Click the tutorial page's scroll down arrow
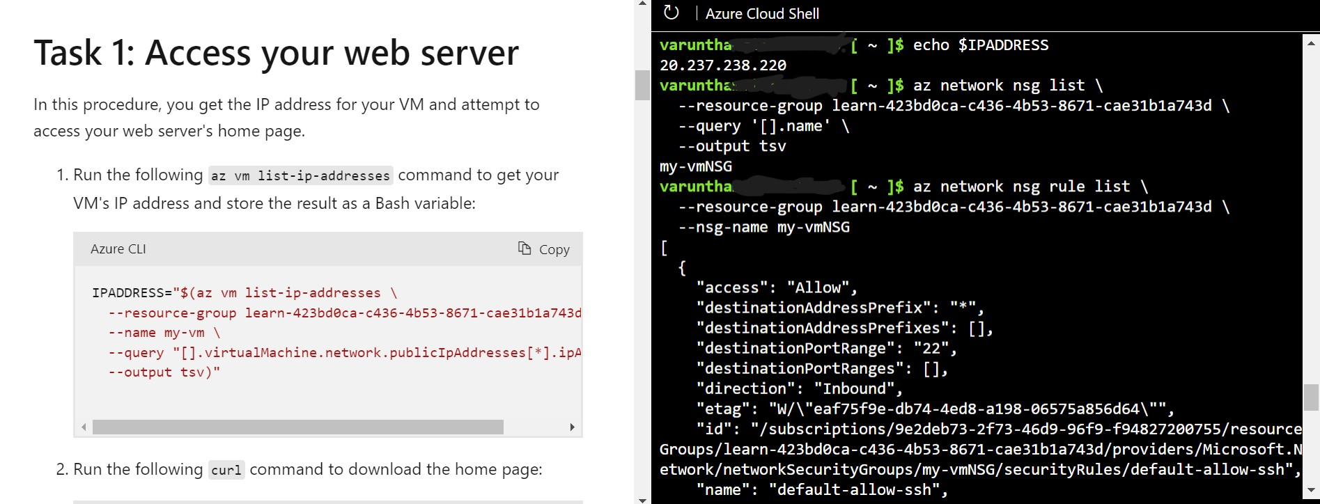The width and height of the screenshot is (1320, 504). pos(642,499)
